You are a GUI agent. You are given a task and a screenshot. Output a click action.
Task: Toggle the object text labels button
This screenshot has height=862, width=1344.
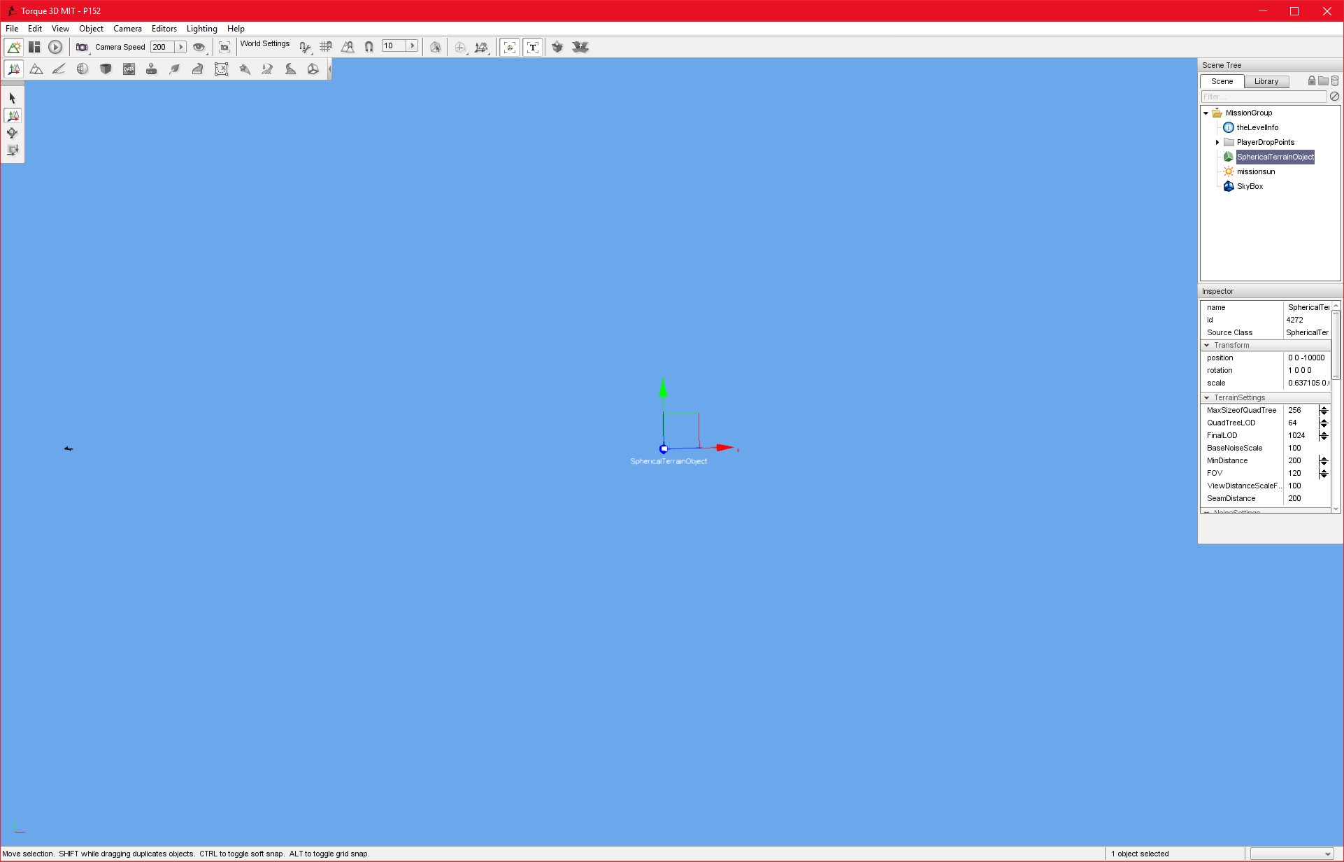pos(533,47)
